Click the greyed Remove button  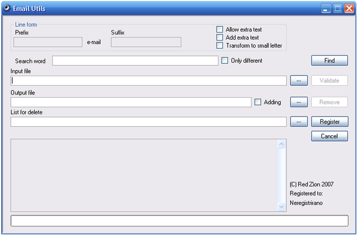pos(330,102)
